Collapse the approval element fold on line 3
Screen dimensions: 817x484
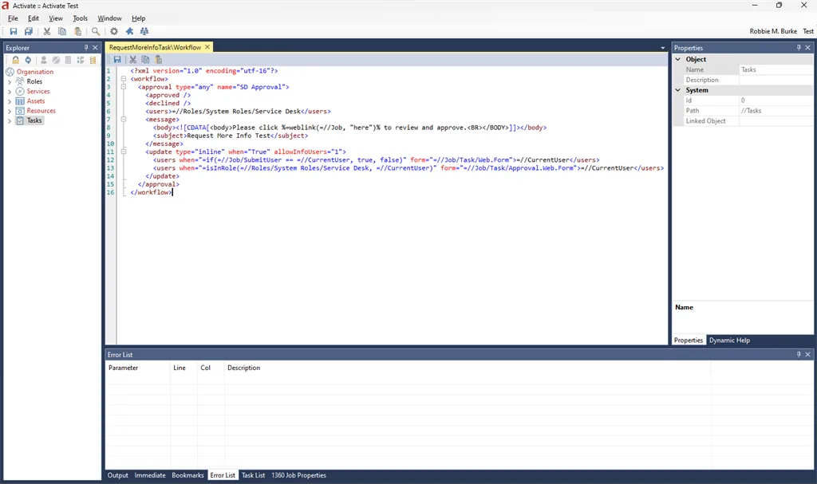pos(124,87)
